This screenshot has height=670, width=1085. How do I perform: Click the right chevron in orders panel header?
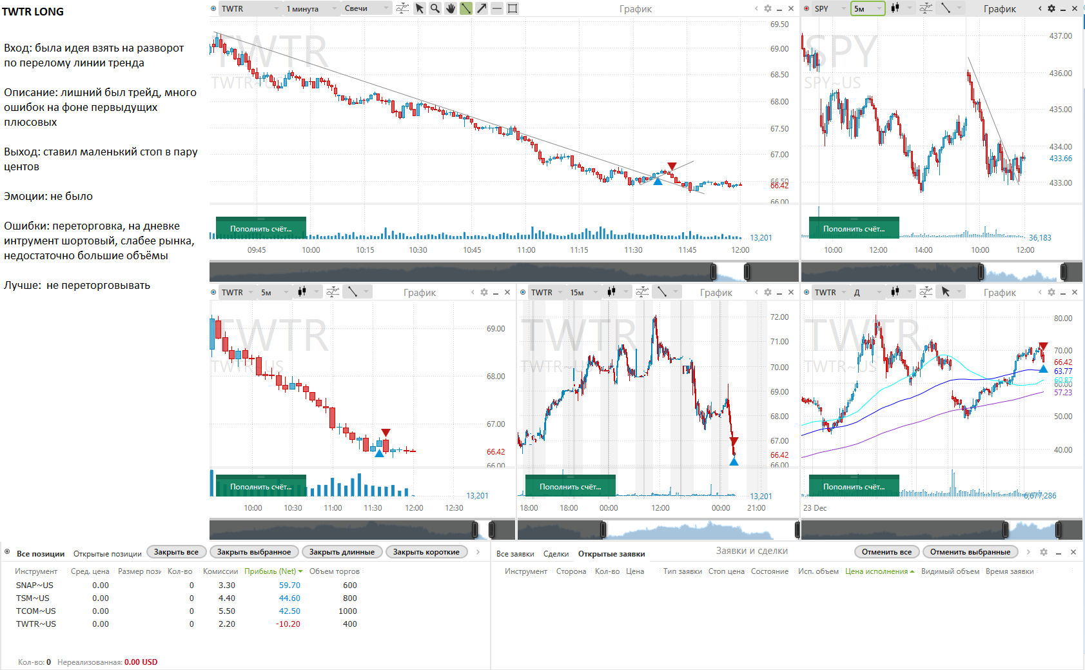pyautogui.click(x=1028, y=552)
